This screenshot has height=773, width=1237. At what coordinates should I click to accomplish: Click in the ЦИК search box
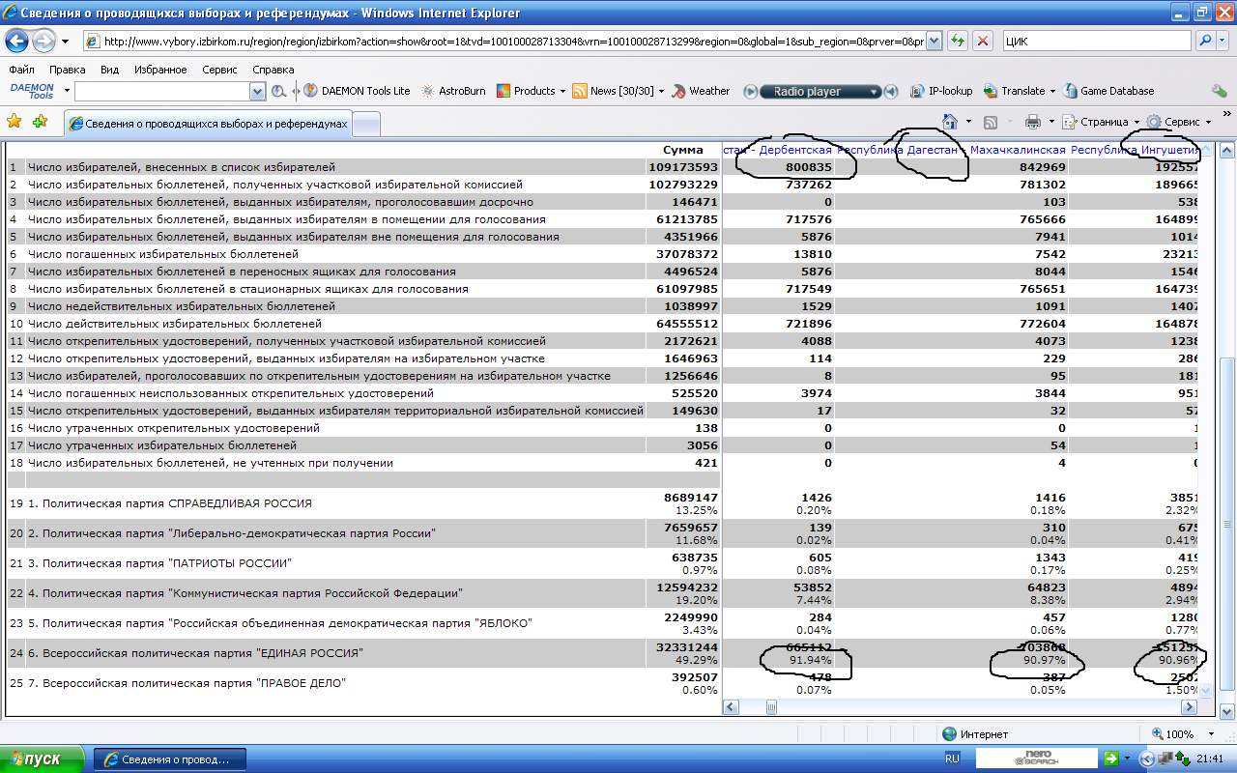point(1097,42)
